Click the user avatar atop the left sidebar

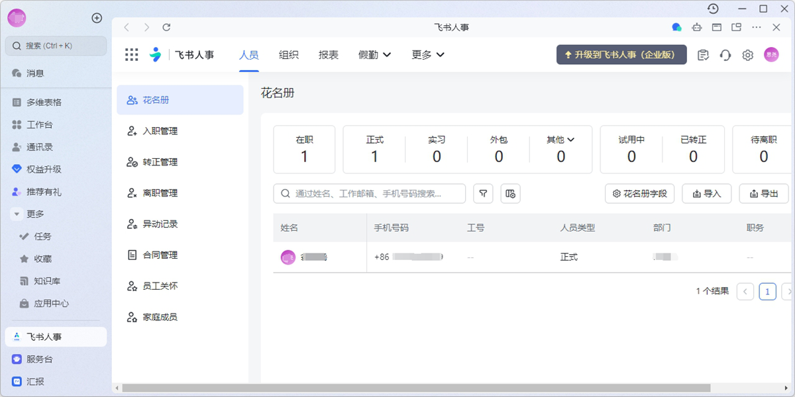(17, 18)
